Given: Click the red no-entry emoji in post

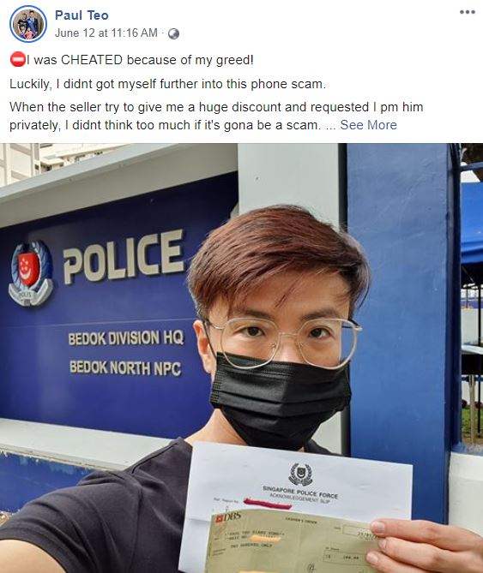Looking at the screenshot, I should (17, 60).
